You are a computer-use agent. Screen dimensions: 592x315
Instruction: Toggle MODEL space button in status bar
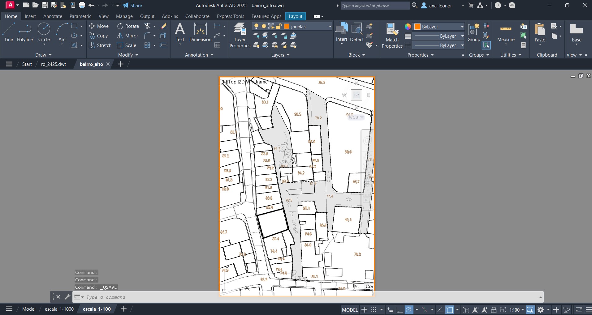click(x=350, y=309)
